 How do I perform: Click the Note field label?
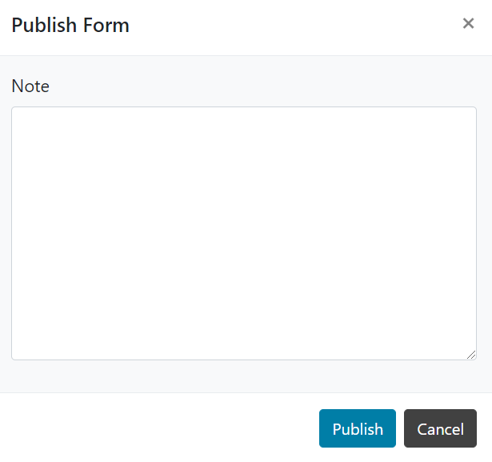(x=30, y=86)
